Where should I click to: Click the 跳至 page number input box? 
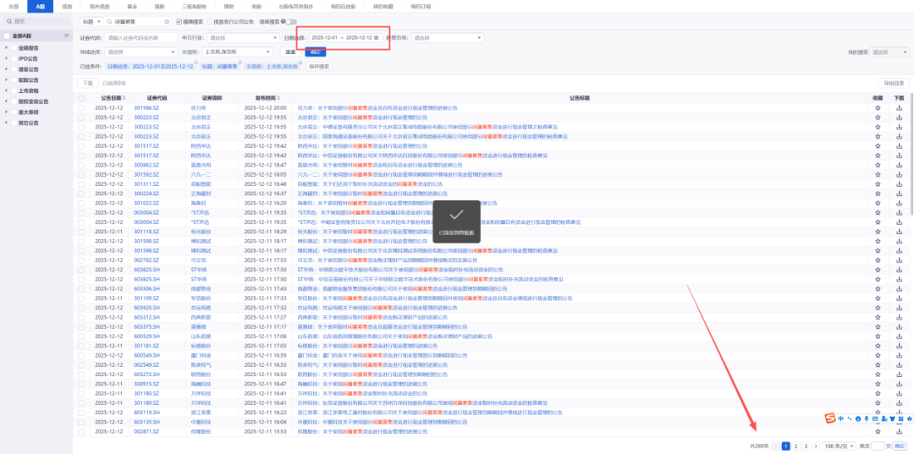pyautogui.click(x=878, y=446)
